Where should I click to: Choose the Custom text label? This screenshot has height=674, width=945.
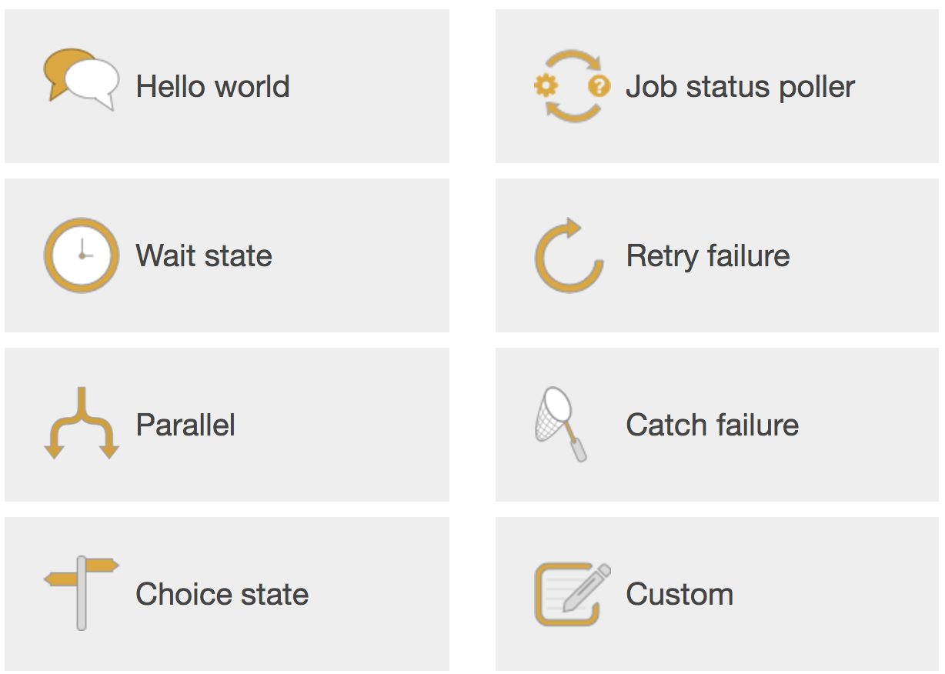[x=680, y=594]
